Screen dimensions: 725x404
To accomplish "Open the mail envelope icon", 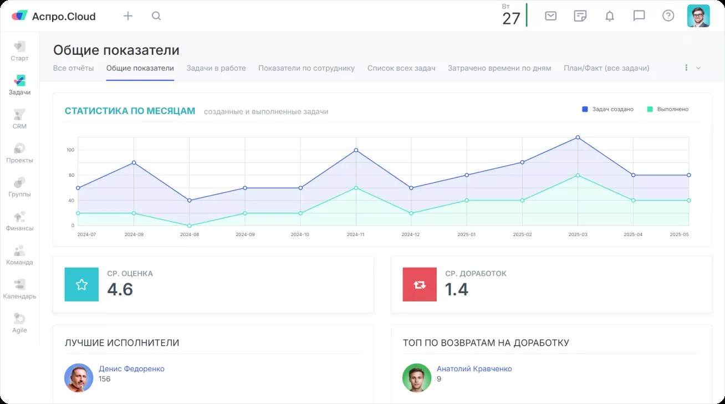I will (x=550, y=16).
